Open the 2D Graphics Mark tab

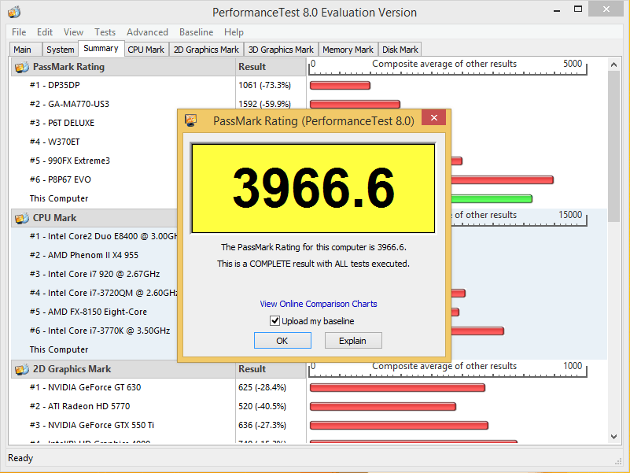tap(206, 50)
